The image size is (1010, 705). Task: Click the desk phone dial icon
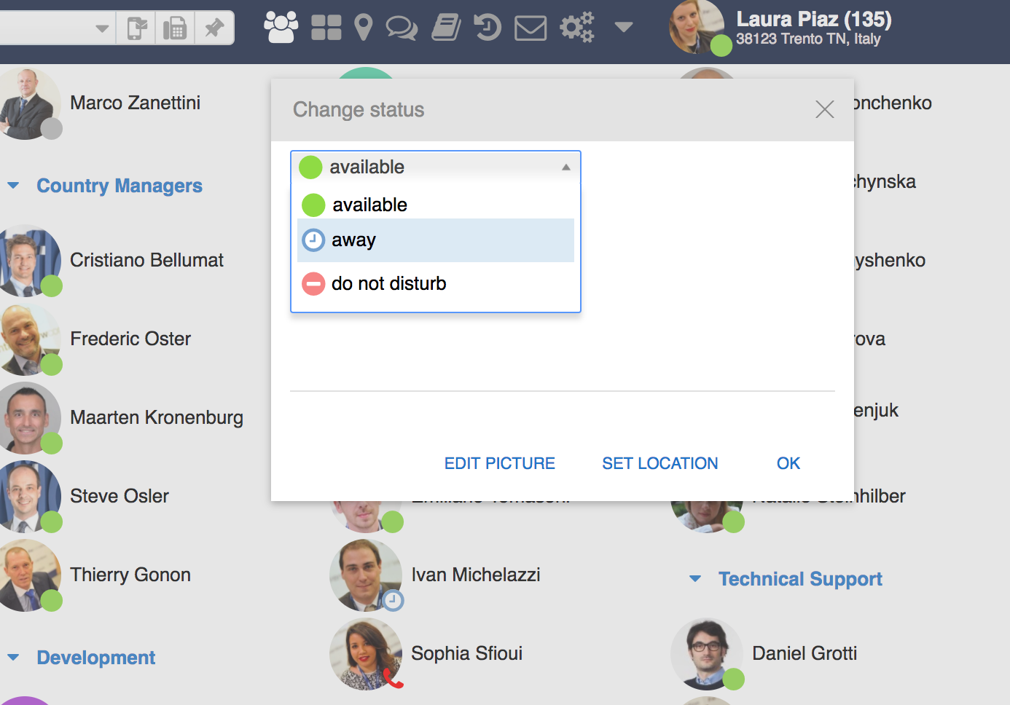click(175, 28)
